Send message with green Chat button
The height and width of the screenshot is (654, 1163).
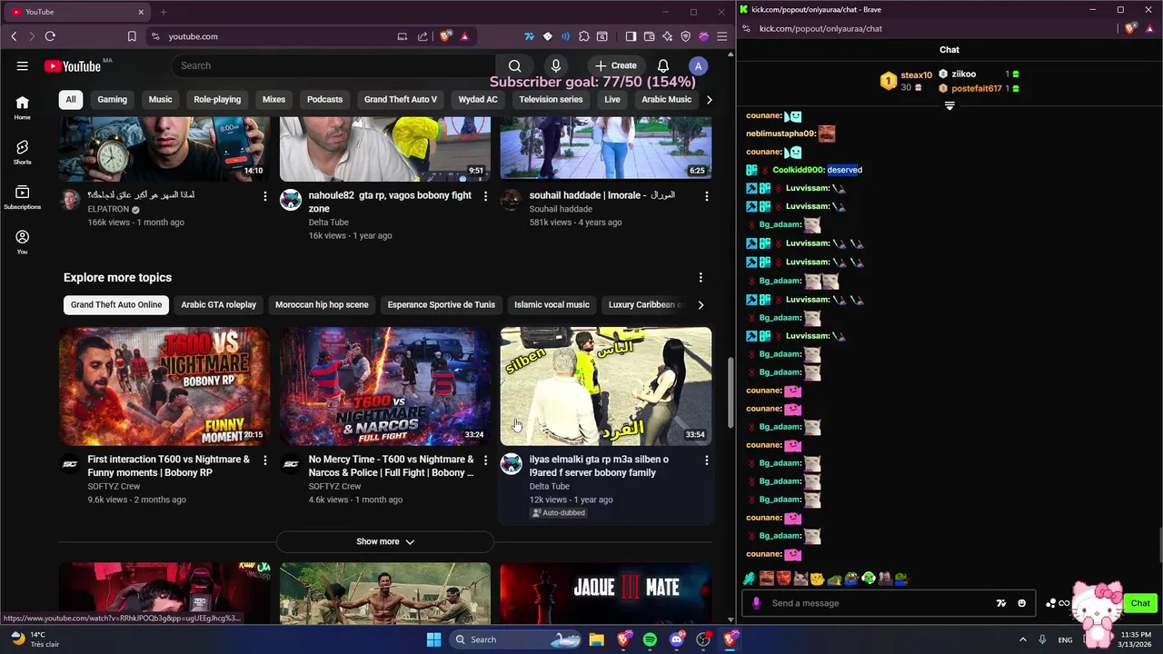[1140, 603]
